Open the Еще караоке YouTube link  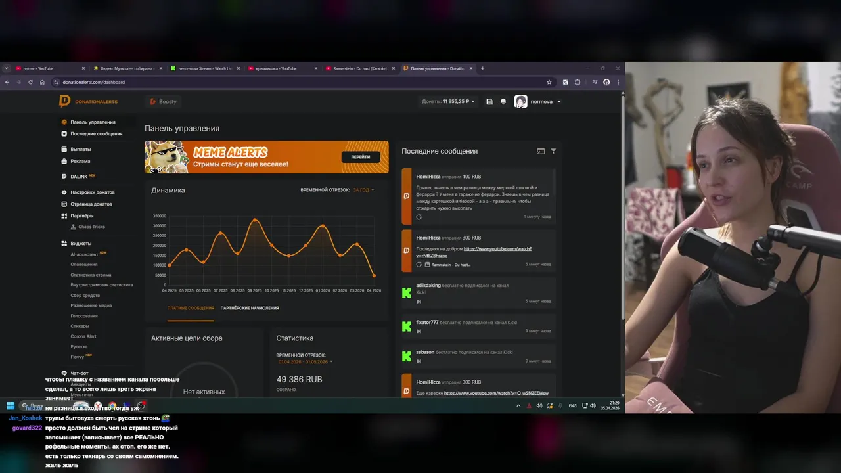tap(496, 393)
